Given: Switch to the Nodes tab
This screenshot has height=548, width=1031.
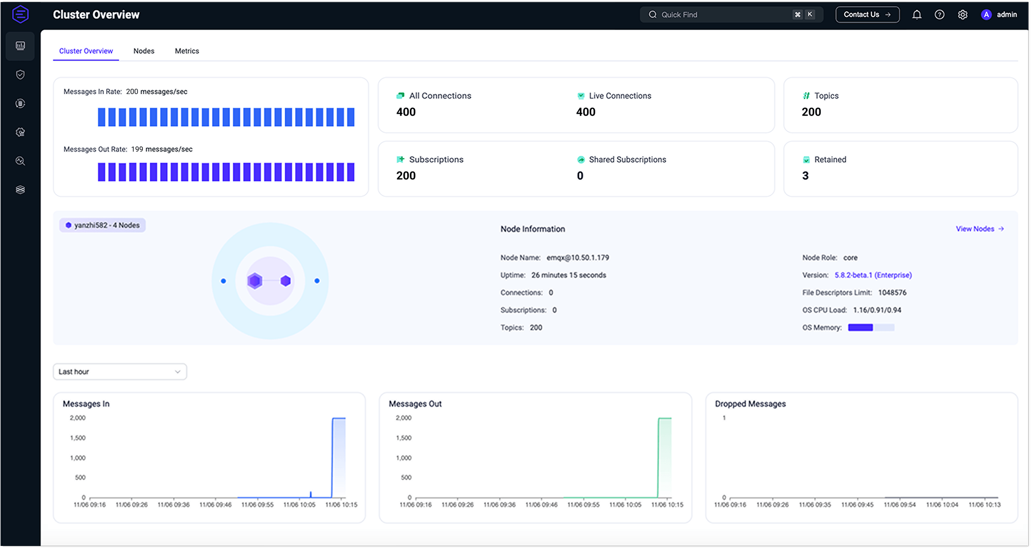Looking at the screenshot, I should coord(144,51).
